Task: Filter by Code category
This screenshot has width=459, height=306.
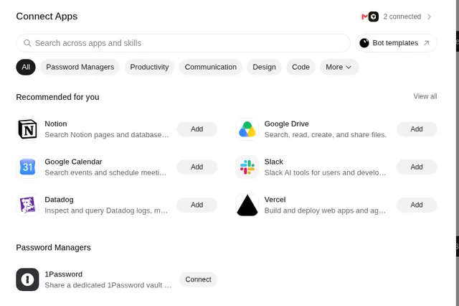Action: [x=301, y=67]
